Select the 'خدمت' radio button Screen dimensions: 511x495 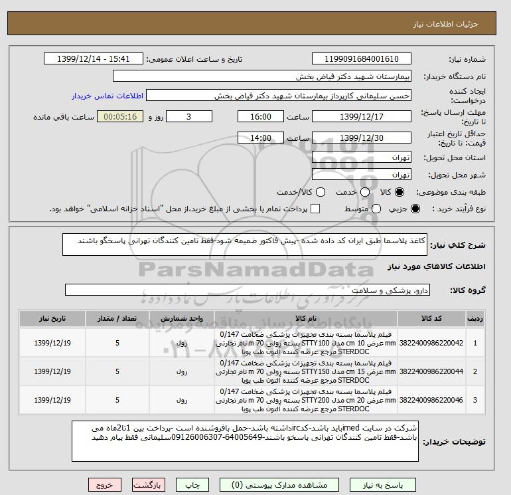point(365,192)
